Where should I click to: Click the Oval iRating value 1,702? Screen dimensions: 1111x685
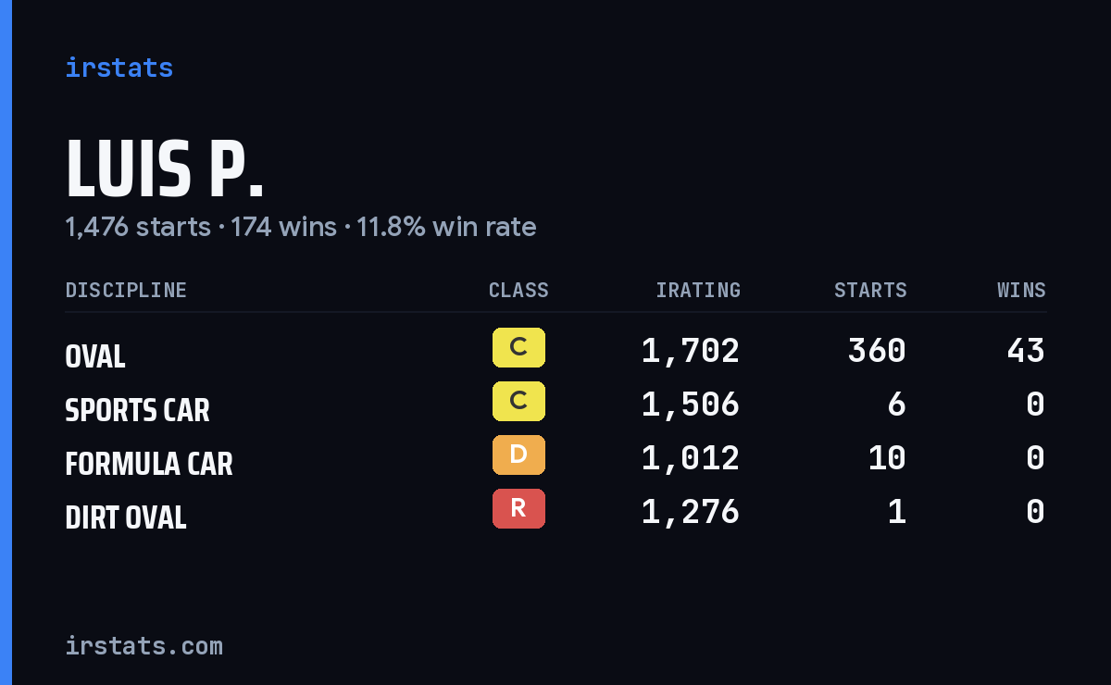click(691, 351)
